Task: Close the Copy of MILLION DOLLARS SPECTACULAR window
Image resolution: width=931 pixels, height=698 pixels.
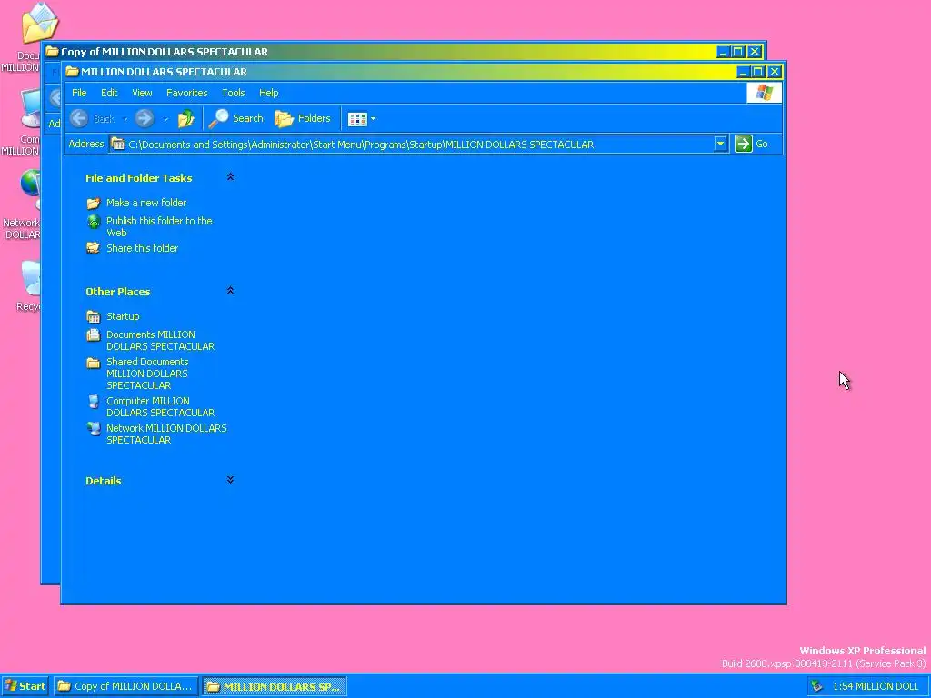Action: click(754, 52)
